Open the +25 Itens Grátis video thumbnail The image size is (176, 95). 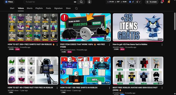pyautogui.click(x=138, y=27)
